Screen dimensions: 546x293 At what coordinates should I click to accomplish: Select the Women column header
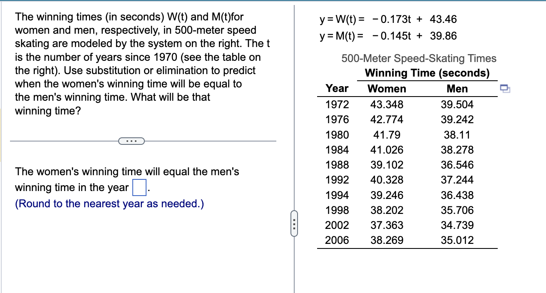[387, 89]
